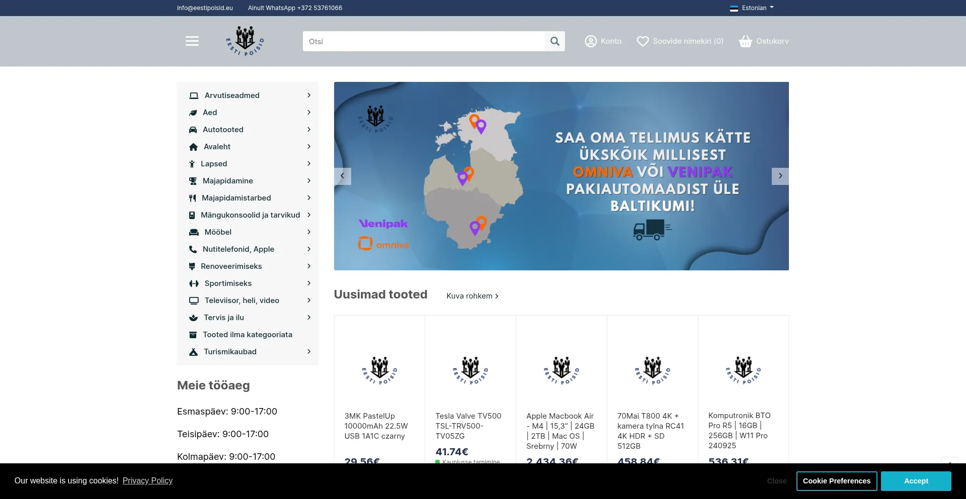This screenshot has height=499, width=966.
Task: Expand the Televiisor, heli, video chevron
Action: pos(309,301)
